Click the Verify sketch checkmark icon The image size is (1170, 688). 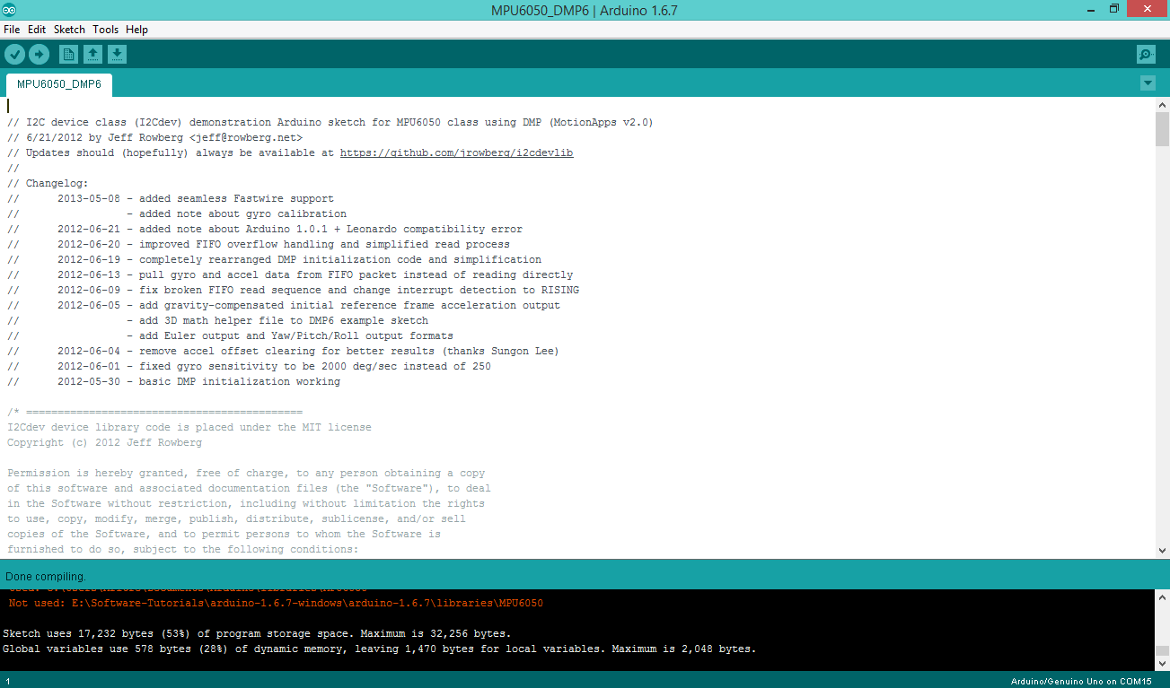coord(14,55)
